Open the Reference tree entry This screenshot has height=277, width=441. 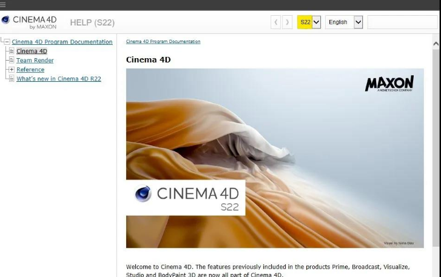30,69
